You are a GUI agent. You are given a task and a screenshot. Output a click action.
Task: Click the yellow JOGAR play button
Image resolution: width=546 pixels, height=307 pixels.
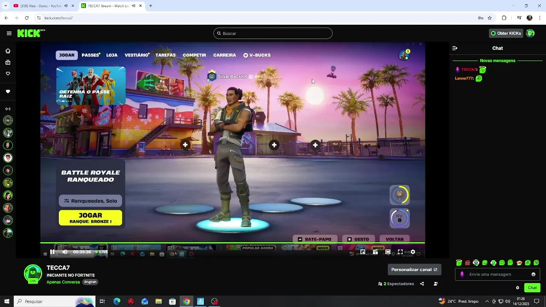tap(90, 218)
